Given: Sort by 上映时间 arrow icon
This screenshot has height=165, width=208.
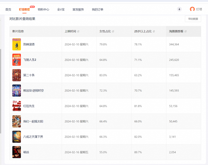Looking at the screenshot, I should pos(78,31).
